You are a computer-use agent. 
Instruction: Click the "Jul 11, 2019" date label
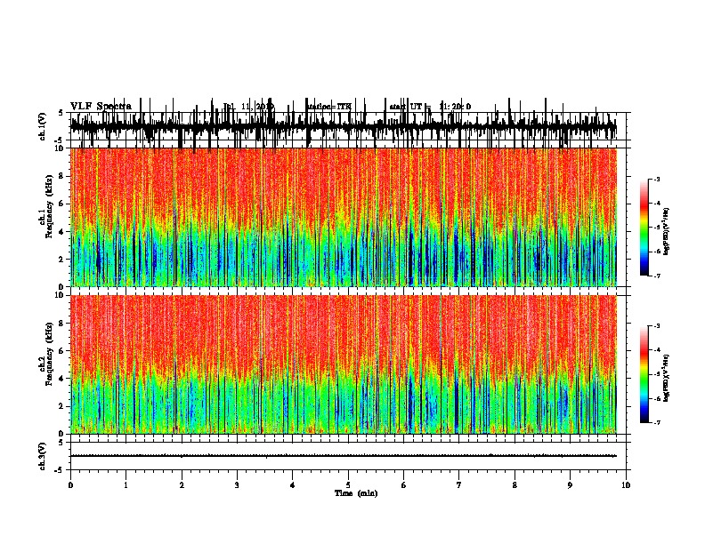pyautogui.click(x=248, y=107)
